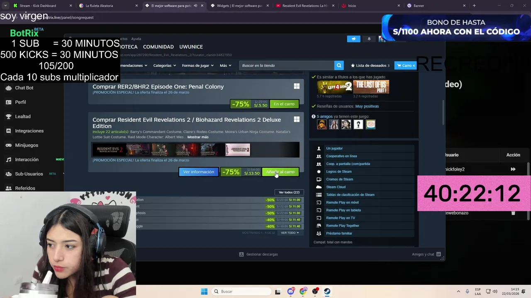Open the COMUNIDAD Steam tab
The width and height of the screenshot is (531, 298).
coord(158,47)
